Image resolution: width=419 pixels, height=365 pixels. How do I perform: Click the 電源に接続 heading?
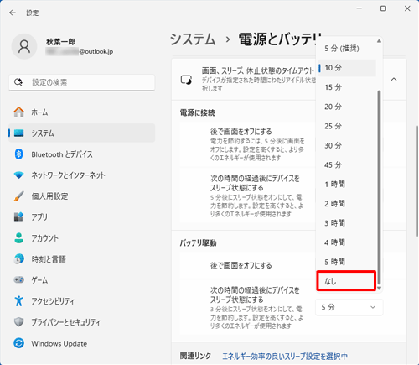click(x=198, y=112)
